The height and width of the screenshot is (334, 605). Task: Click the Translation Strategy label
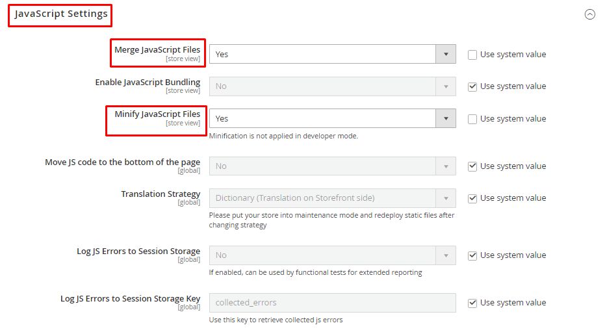tap(161, 194)
